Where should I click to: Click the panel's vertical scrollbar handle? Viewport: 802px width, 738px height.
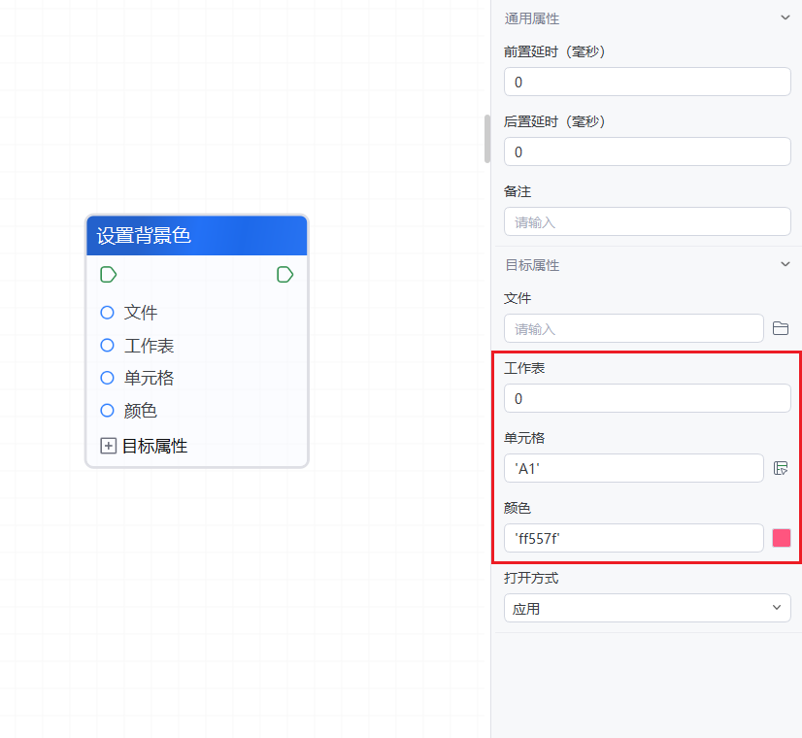coord(487,139)
